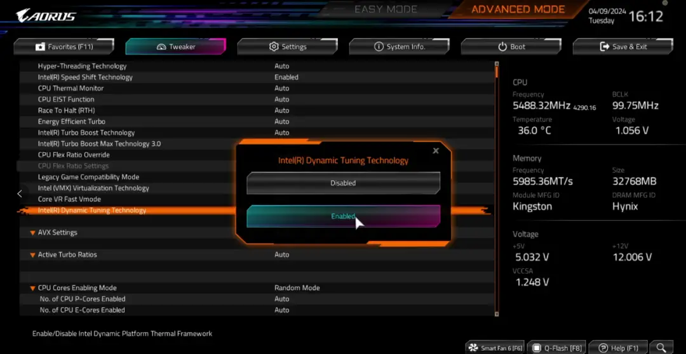Click the System Info. info icon
Image resolution: width=686 pixels, height=354 pixels.
pos(379,46)
